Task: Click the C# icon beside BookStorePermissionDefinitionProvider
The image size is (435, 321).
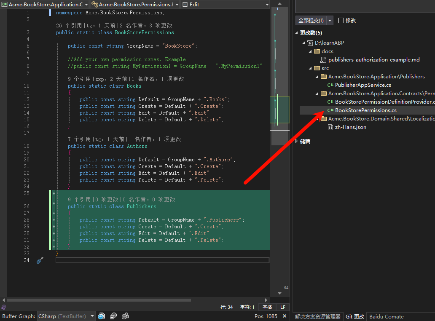Action: 330,102
